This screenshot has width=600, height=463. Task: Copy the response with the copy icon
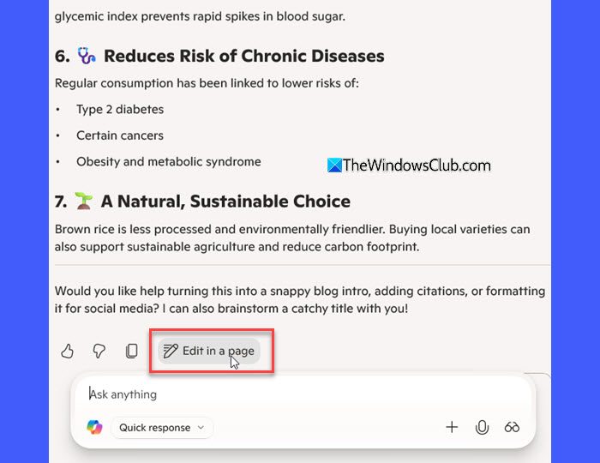132,351
